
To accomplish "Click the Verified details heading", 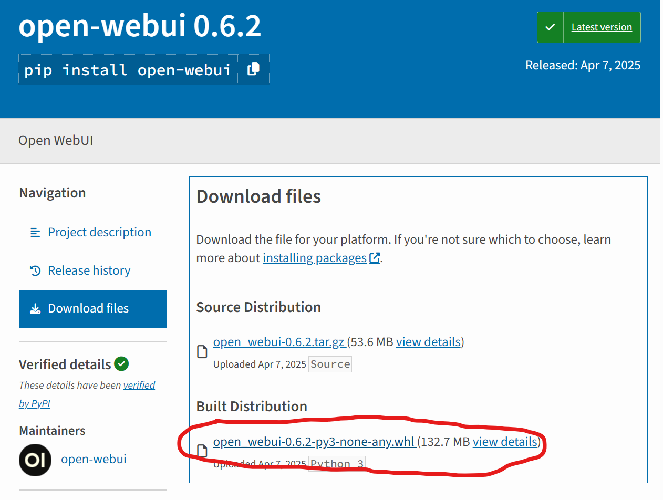I will [x=65, y=364].
